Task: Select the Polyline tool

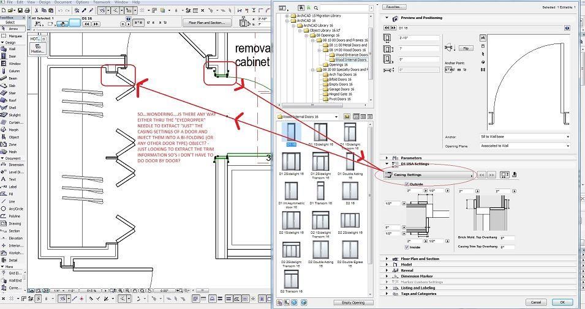Action: [x=13, y=216]
